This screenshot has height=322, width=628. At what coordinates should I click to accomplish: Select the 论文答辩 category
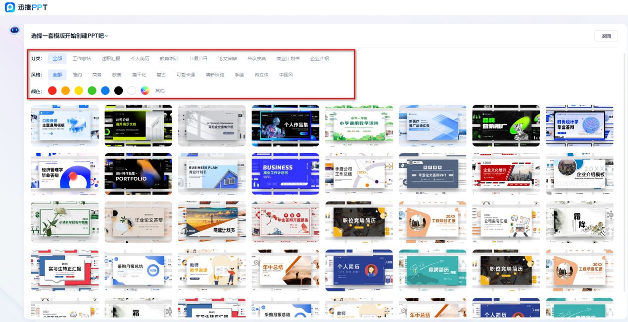pos(228,58)
